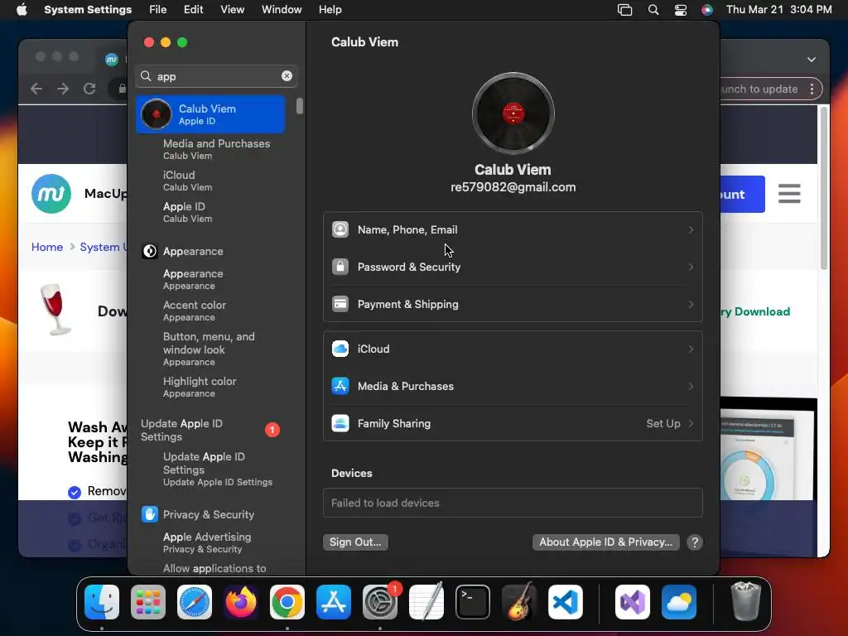Viewport: 848px width, 636px height.
Task: Open Visual Studio from the Dock
Action: pos(632,602)
